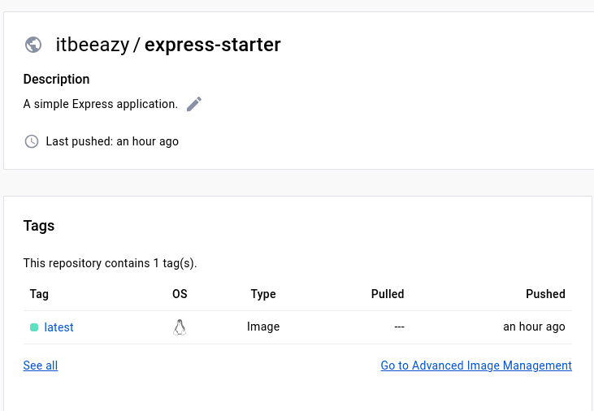594x411 pixels.
Task: Click 'This repository contains 1 tag(s).' text
Action: pos(111,263)
